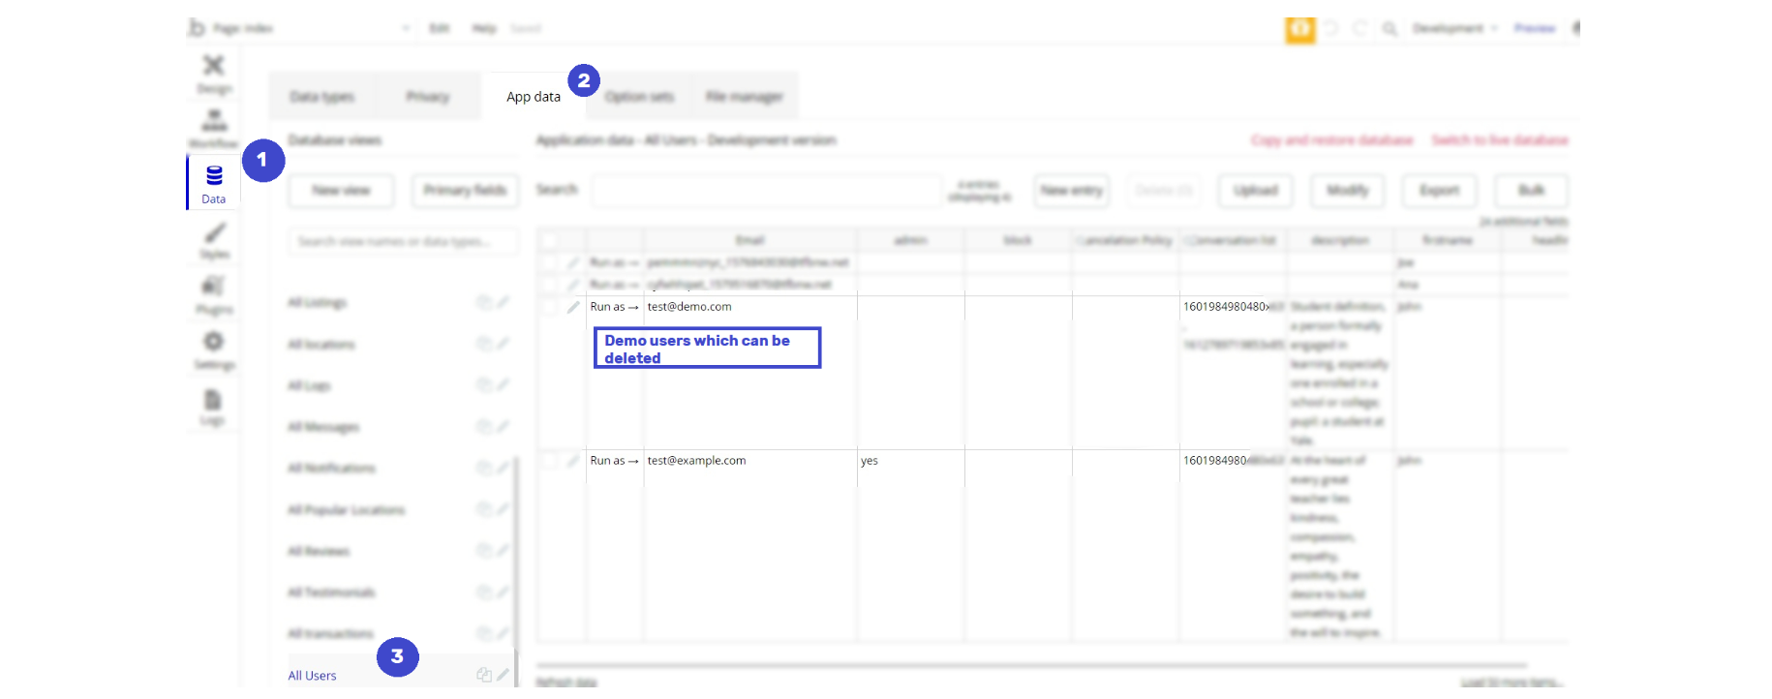Open the Settings gear in the sidebar
The image size is (1772, 699).
[214, 350]
